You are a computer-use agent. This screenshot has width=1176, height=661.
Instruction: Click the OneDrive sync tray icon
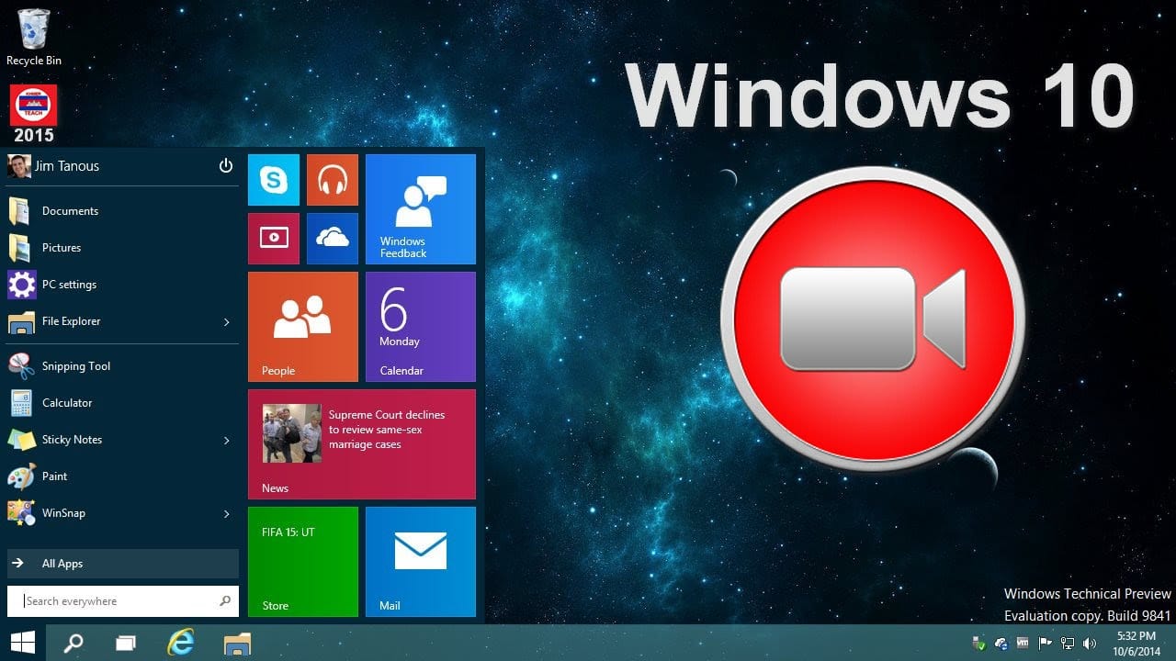tap(1001, 644)
